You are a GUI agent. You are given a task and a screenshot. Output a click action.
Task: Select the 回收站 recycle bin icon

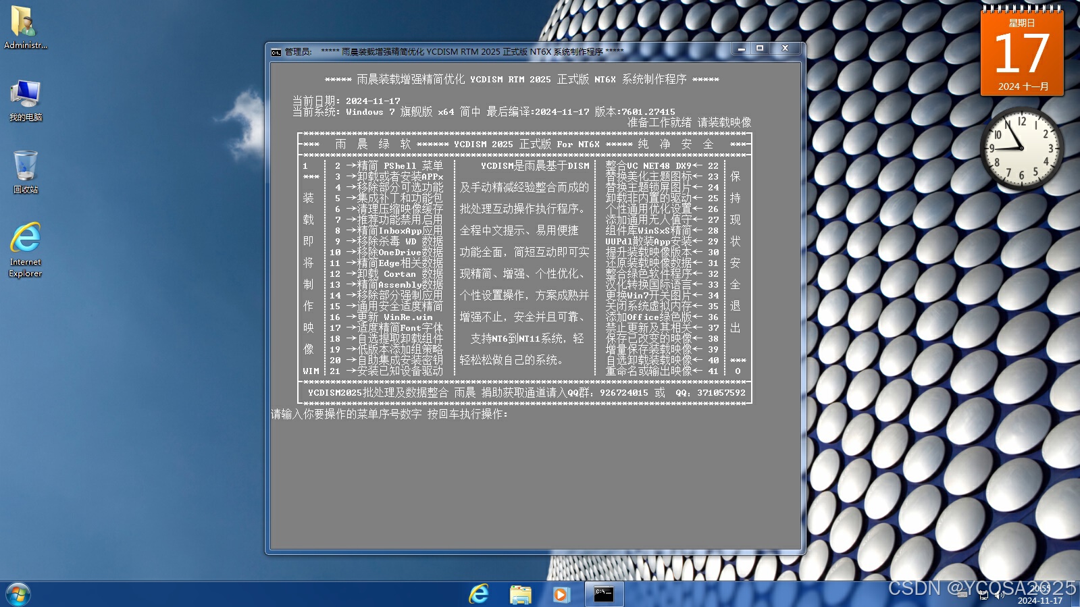[x=25, y=171]
